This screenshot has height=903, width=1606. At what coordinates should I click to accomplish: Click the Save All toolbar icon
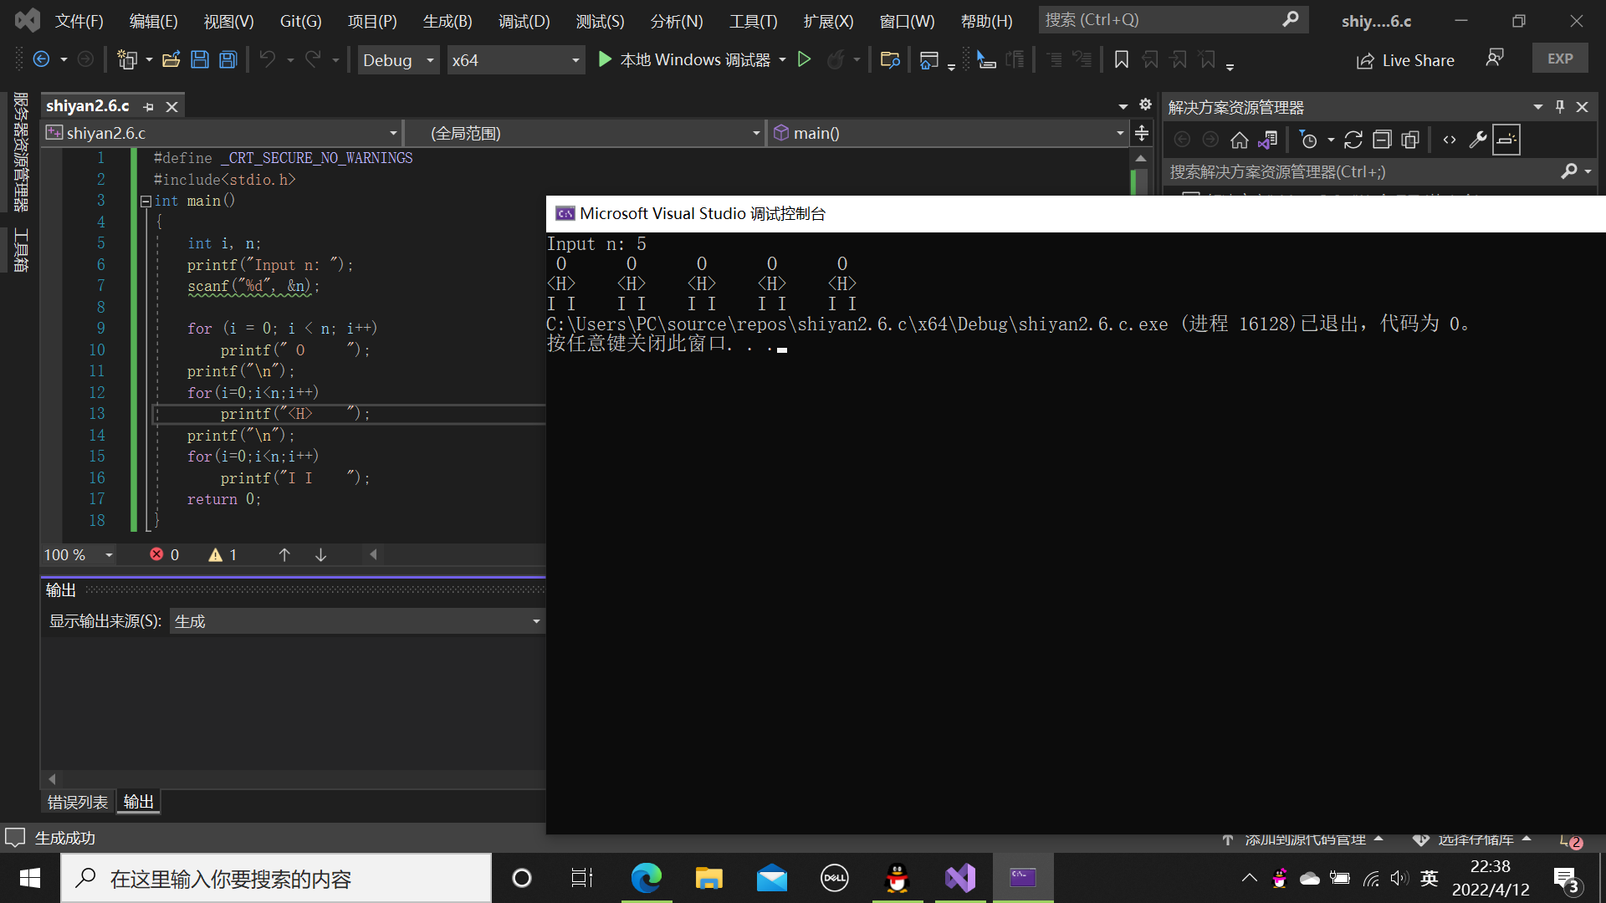(x=228, y=59)
